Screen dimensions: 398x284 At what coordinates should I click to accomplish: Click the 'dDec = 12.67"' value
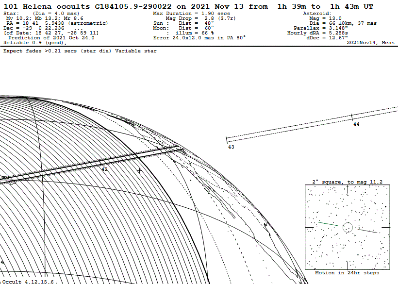(327, 37)
